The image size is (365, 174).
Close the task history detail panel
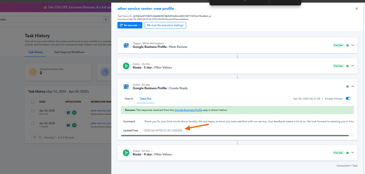point(356,9)
